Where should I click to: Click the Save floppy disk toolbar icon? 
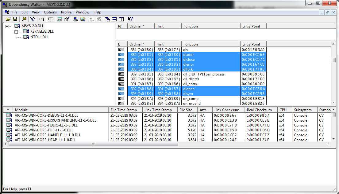(x=15, y=19)
